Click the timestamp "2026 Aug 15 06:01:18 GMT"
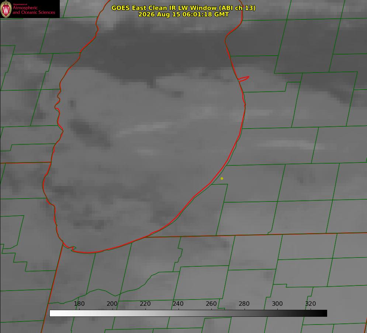This screenshot has width=367, height=333. [184, 14]
